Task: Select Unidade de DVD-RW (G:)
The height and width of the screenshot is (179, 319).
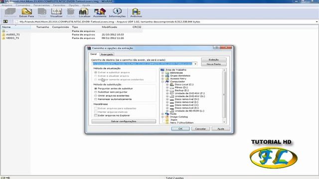Action: click(190, 96)
